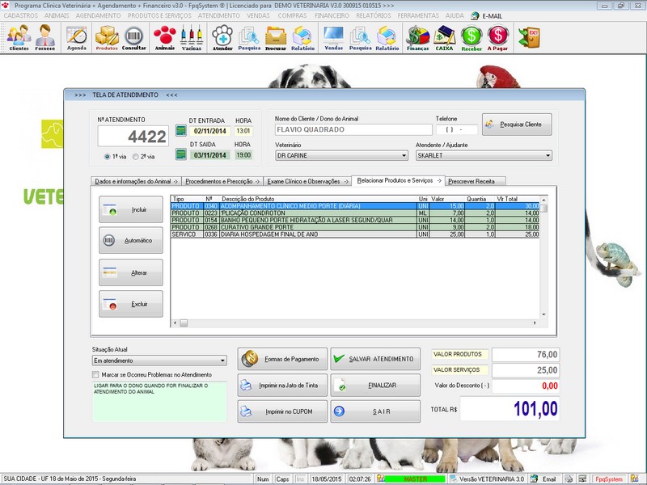The height and width of the screenshot is (485, 647).
Task: Open the FINANCEIRO menu
Action: (332, 15)
